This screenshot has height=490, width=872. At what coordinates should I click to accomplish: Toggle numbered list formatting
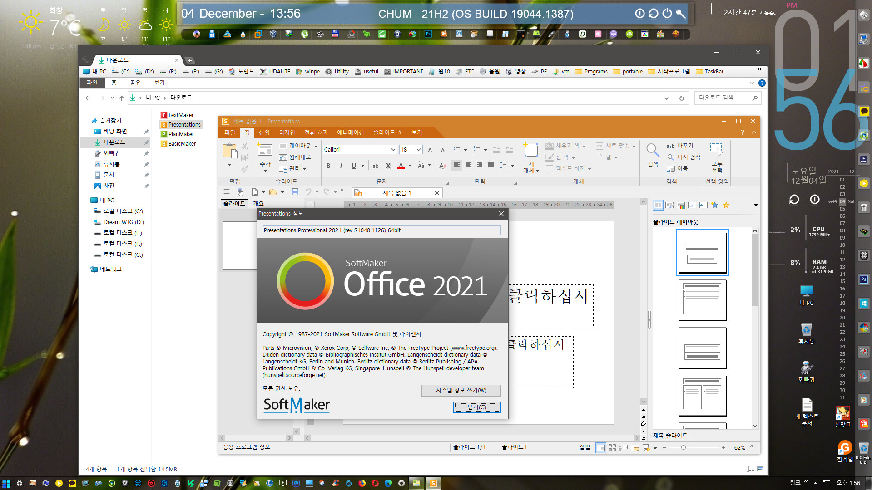(476, 150)
